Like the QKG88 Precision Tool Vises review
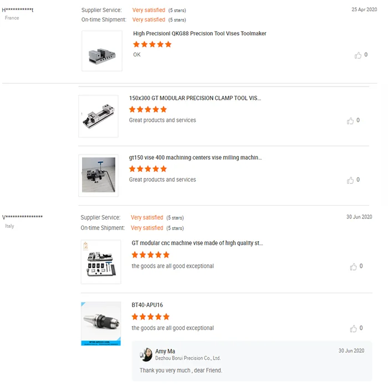 tap(358, 55)
